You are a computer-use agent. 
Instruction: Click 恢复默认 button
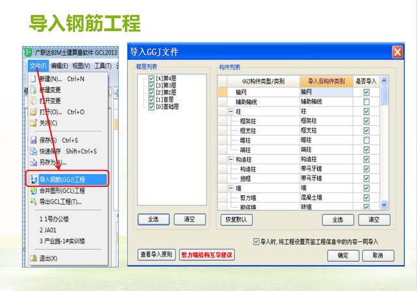(237, 220)
